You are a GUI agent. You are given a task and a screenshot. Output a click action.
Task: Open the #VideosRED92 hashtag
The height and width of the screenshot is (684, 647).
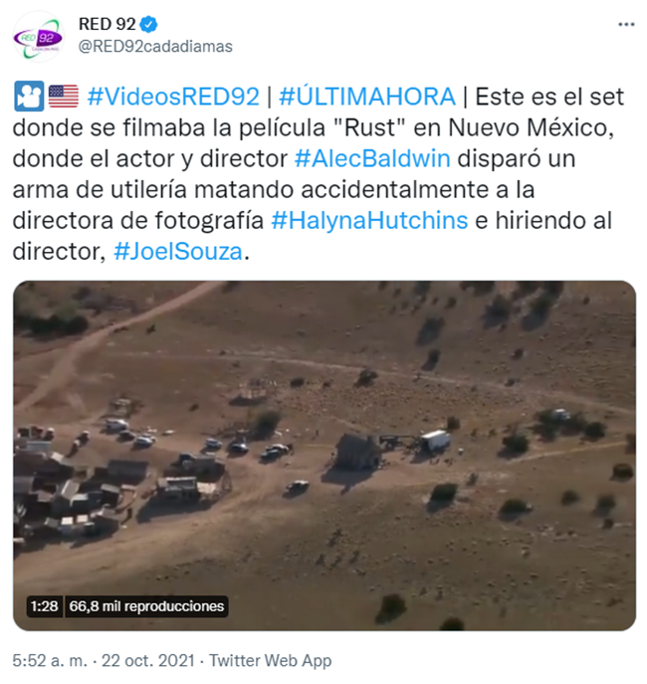pyautogui.click(x=173, y=97)
